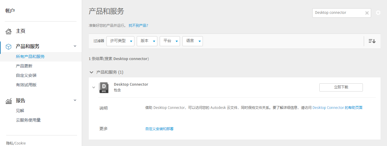Collapse the Desktop Connector row chevron

[94, 87]
